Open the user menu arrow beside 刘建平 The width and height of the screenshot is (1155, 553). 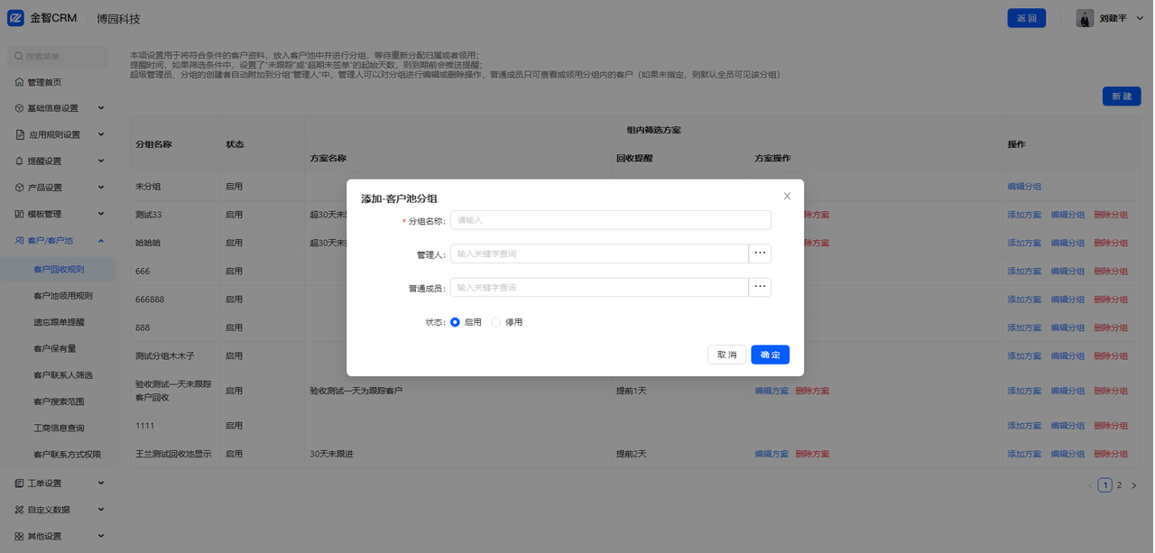1141,18
